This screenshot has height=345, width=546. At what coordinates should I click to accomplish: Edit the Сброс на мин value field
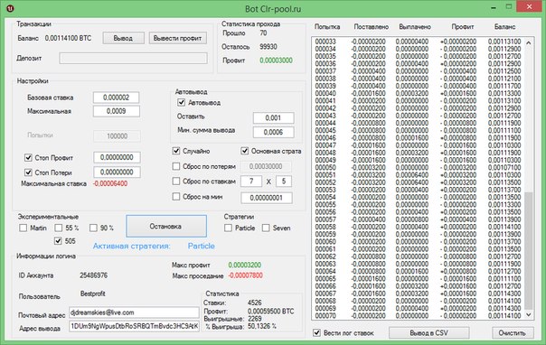(x=267, y=198)
